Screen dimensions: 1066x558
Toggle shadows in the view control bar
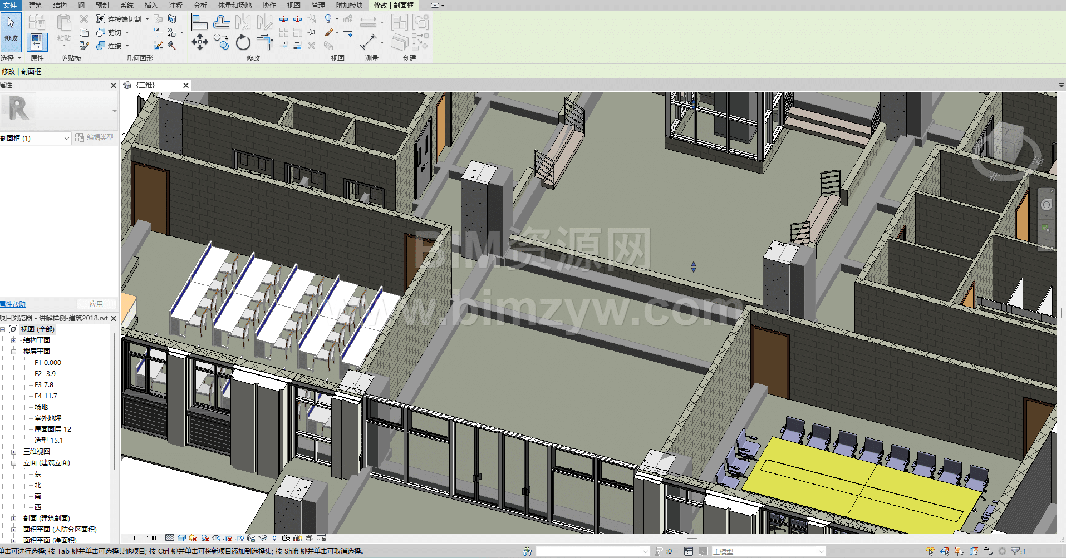pos(205,538)
